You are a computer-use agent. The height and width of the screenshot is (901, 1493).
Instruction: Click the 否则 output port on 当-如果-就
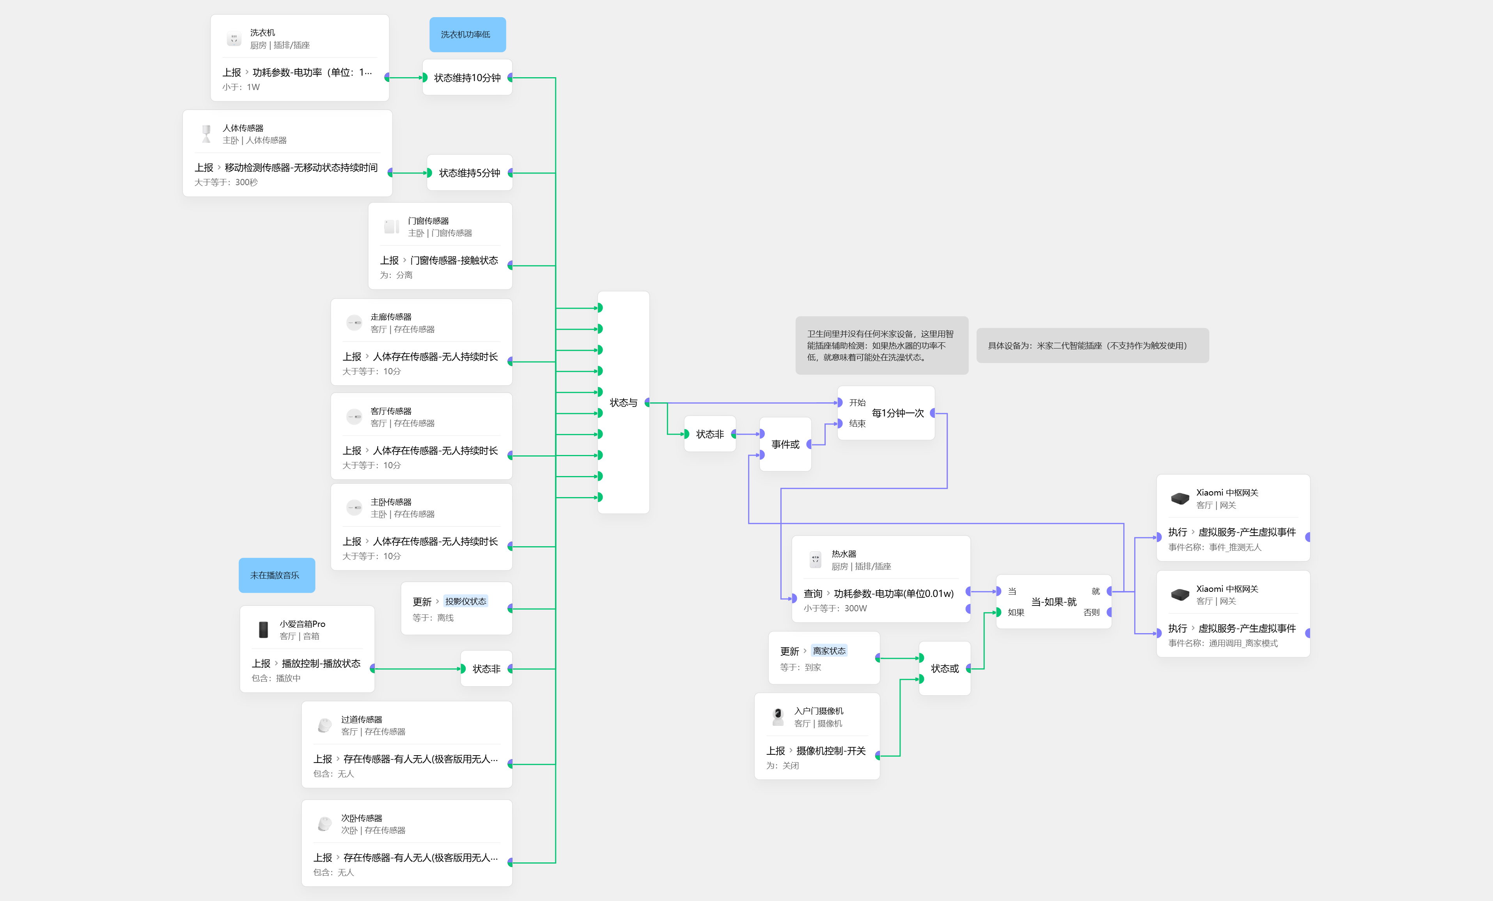1110,612
